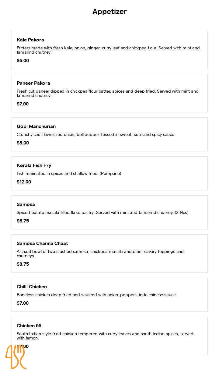
Task: Click the Kerala Fish Fry Pompano description
Action: click(x=69, y=174)
